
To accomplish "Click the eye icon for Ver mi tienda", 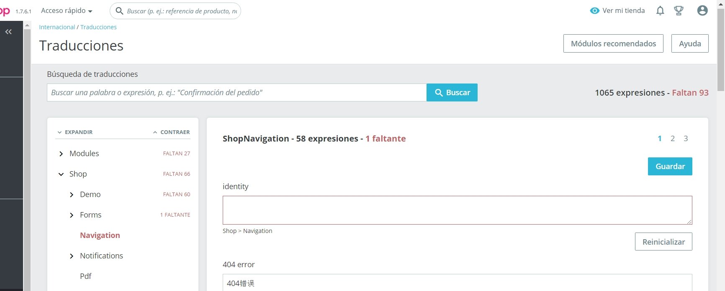I will click(594, 11).
